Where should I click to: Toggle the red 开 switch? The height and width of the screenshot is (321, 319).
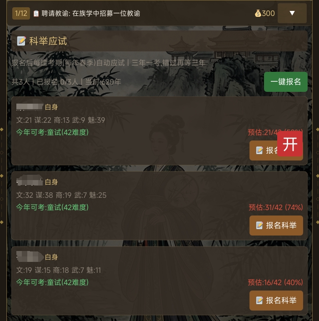(290, 144)
